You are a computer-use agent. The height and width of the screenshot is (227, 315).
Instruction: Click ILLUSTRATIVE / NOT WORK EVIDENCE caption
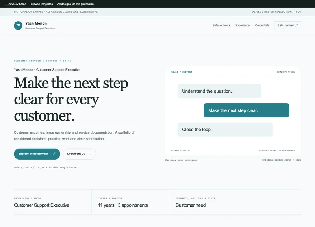pos(277,151)
